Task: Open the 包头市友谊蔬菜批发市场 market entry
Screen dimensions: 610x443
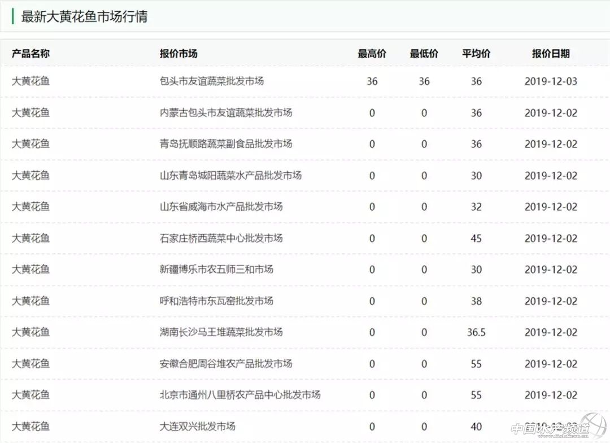Action: click(212, 81)
